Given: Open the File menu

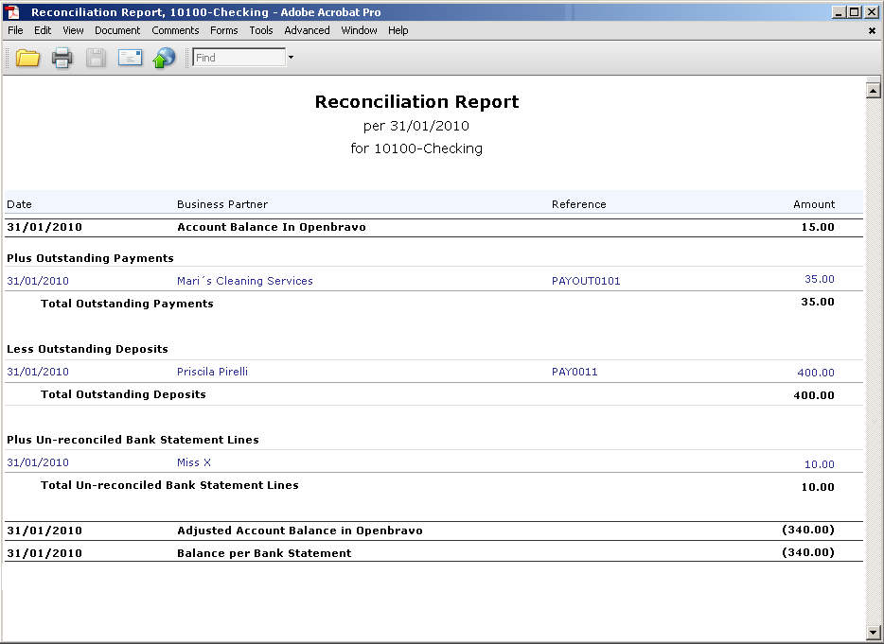Looking at the screenshot, I should pyautogui.click(x=15, y=30).
